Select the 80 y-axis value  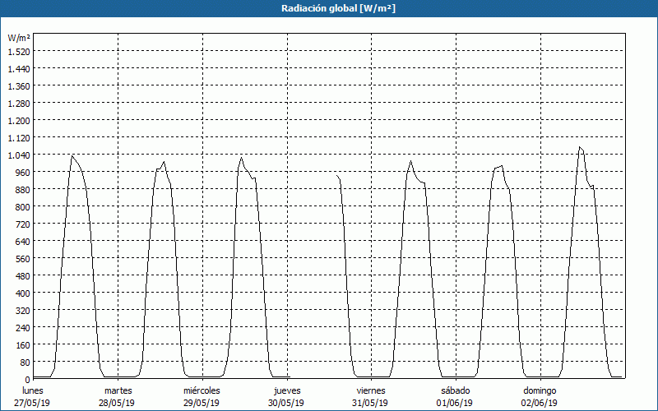(25, 363)
